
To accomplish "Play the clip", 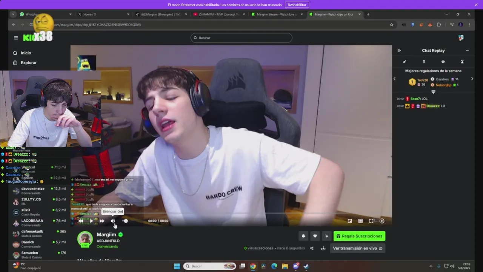I will 91,221.
